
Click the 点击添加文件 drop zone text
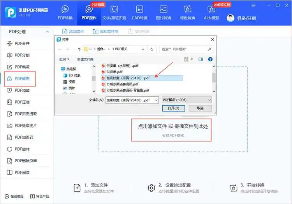pos(173,126)
